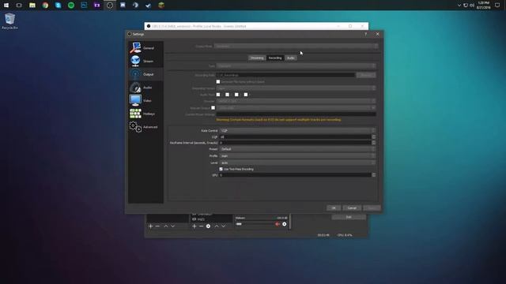
Task: Toggle generate file name without space checkbox
Action: point(218,82)
